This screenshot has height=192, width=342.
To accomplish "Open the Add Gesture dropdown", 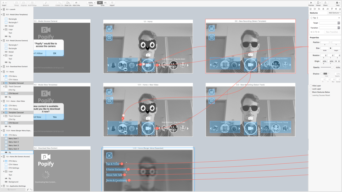I will 334,13.
